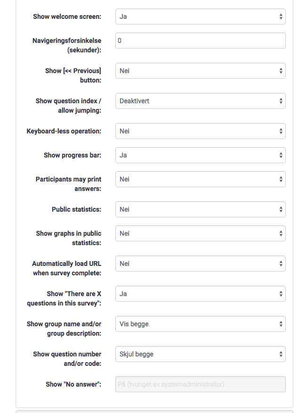Open Show graphs in public statistics dropdown
Viewport: 299px width, 413px height.
pyautogui.click(x=200, y=233)
